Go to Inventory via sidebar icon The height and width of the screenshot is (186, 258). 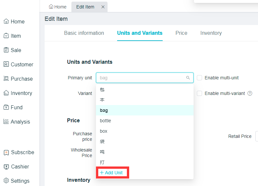click(6, 93)
